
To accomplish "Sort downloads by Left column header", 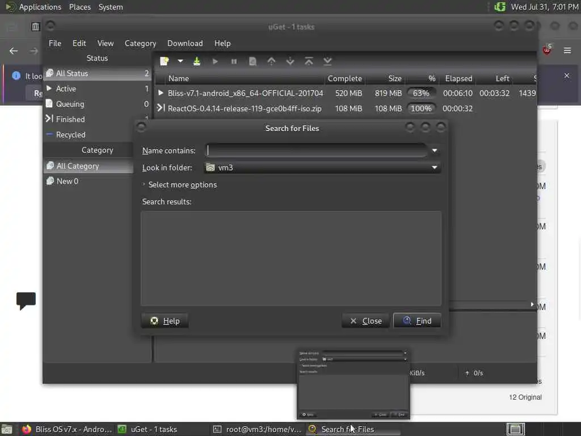I will point(495,78).
